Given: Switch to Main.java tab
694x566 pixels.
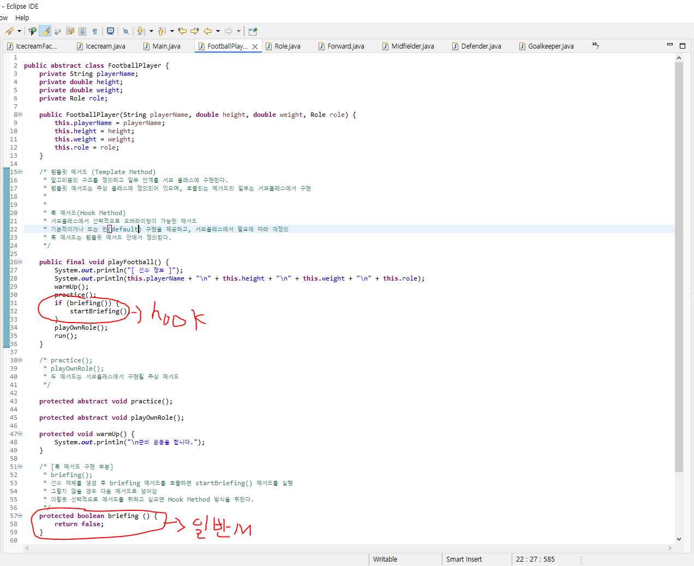Looking at the screenshot, I should pos(161,46).
